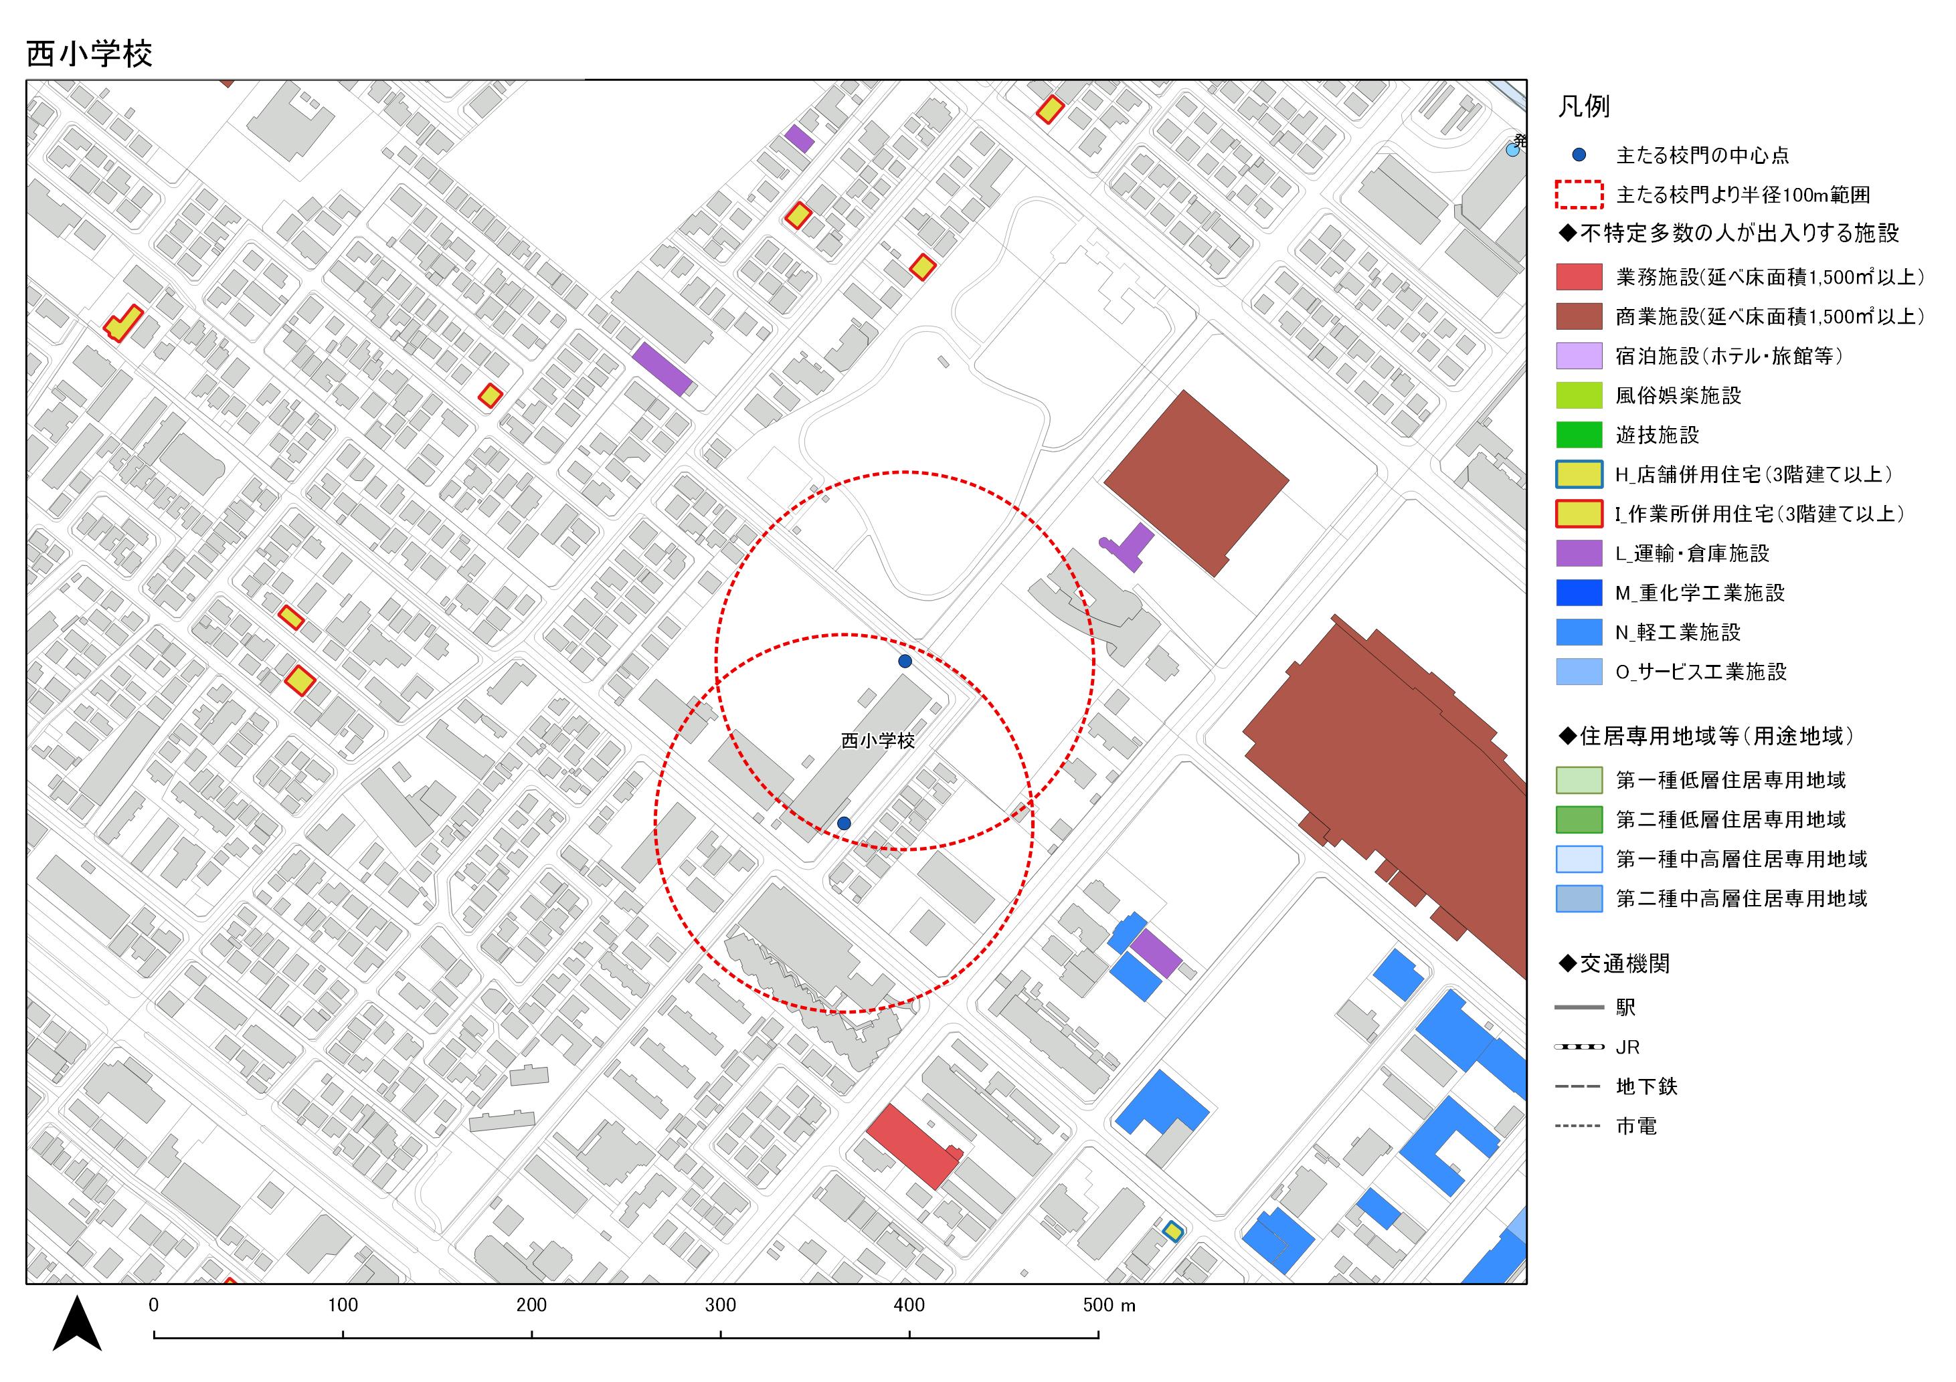Click the 西小学校 label on the map
1956x1382 pixels.
pos(877,741)
